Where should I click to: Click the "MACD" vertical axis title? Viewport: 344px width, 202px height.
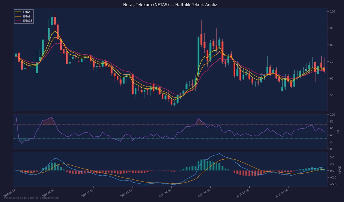point(339,169)
